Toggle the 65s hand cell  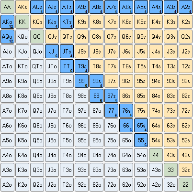coord(141,126)
